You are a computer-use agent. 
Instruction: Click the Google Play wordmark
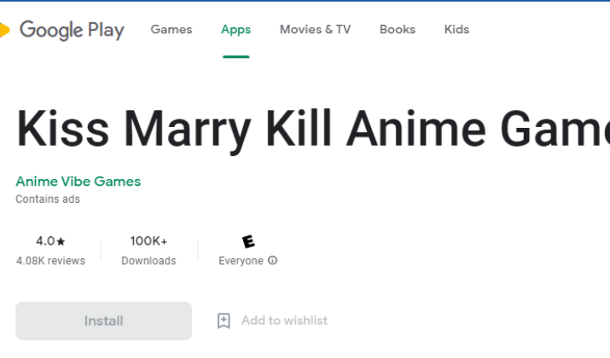pos(72,31)
